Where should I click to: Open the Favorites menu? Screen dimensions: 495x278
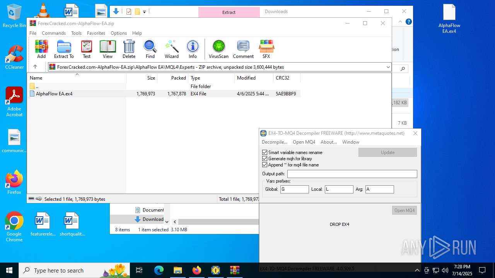pos(96,33)
